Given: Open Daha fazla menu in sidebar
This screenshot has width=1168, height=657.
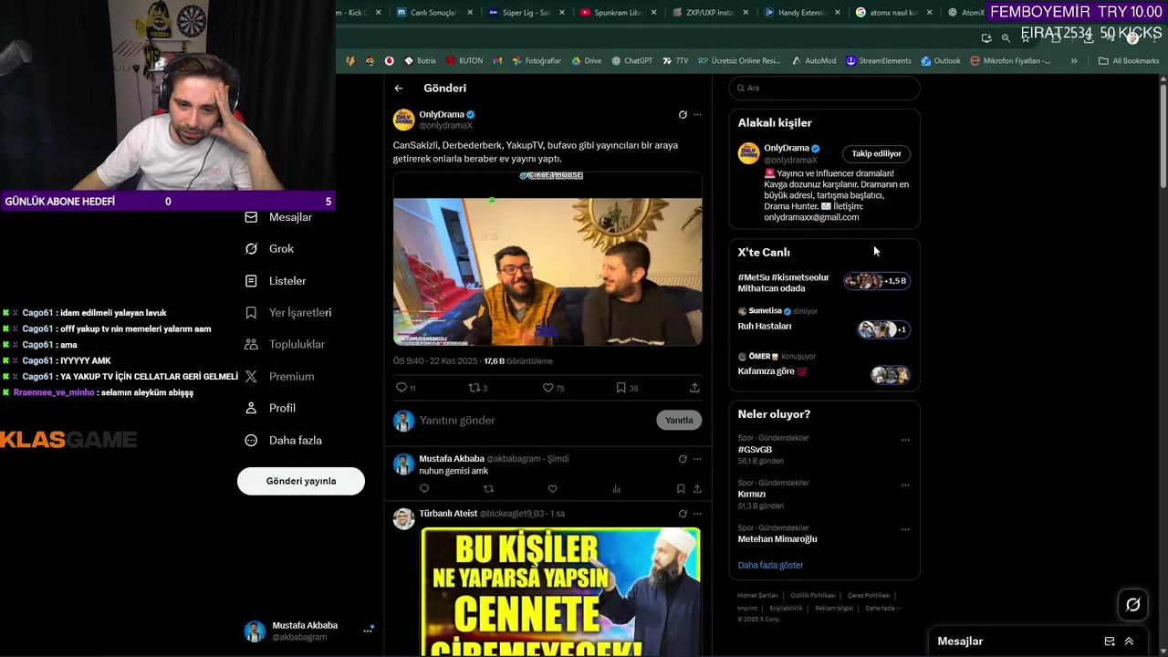Looking at the screenshot, I should tap(283, 441).
